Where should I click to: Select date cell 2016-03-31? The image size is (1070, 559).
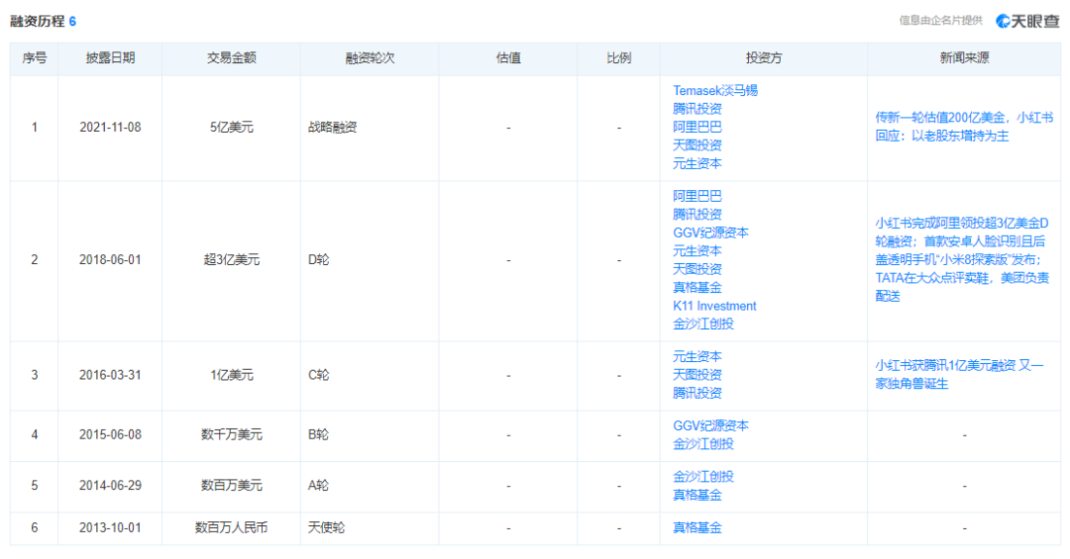(x=110, y=376)
